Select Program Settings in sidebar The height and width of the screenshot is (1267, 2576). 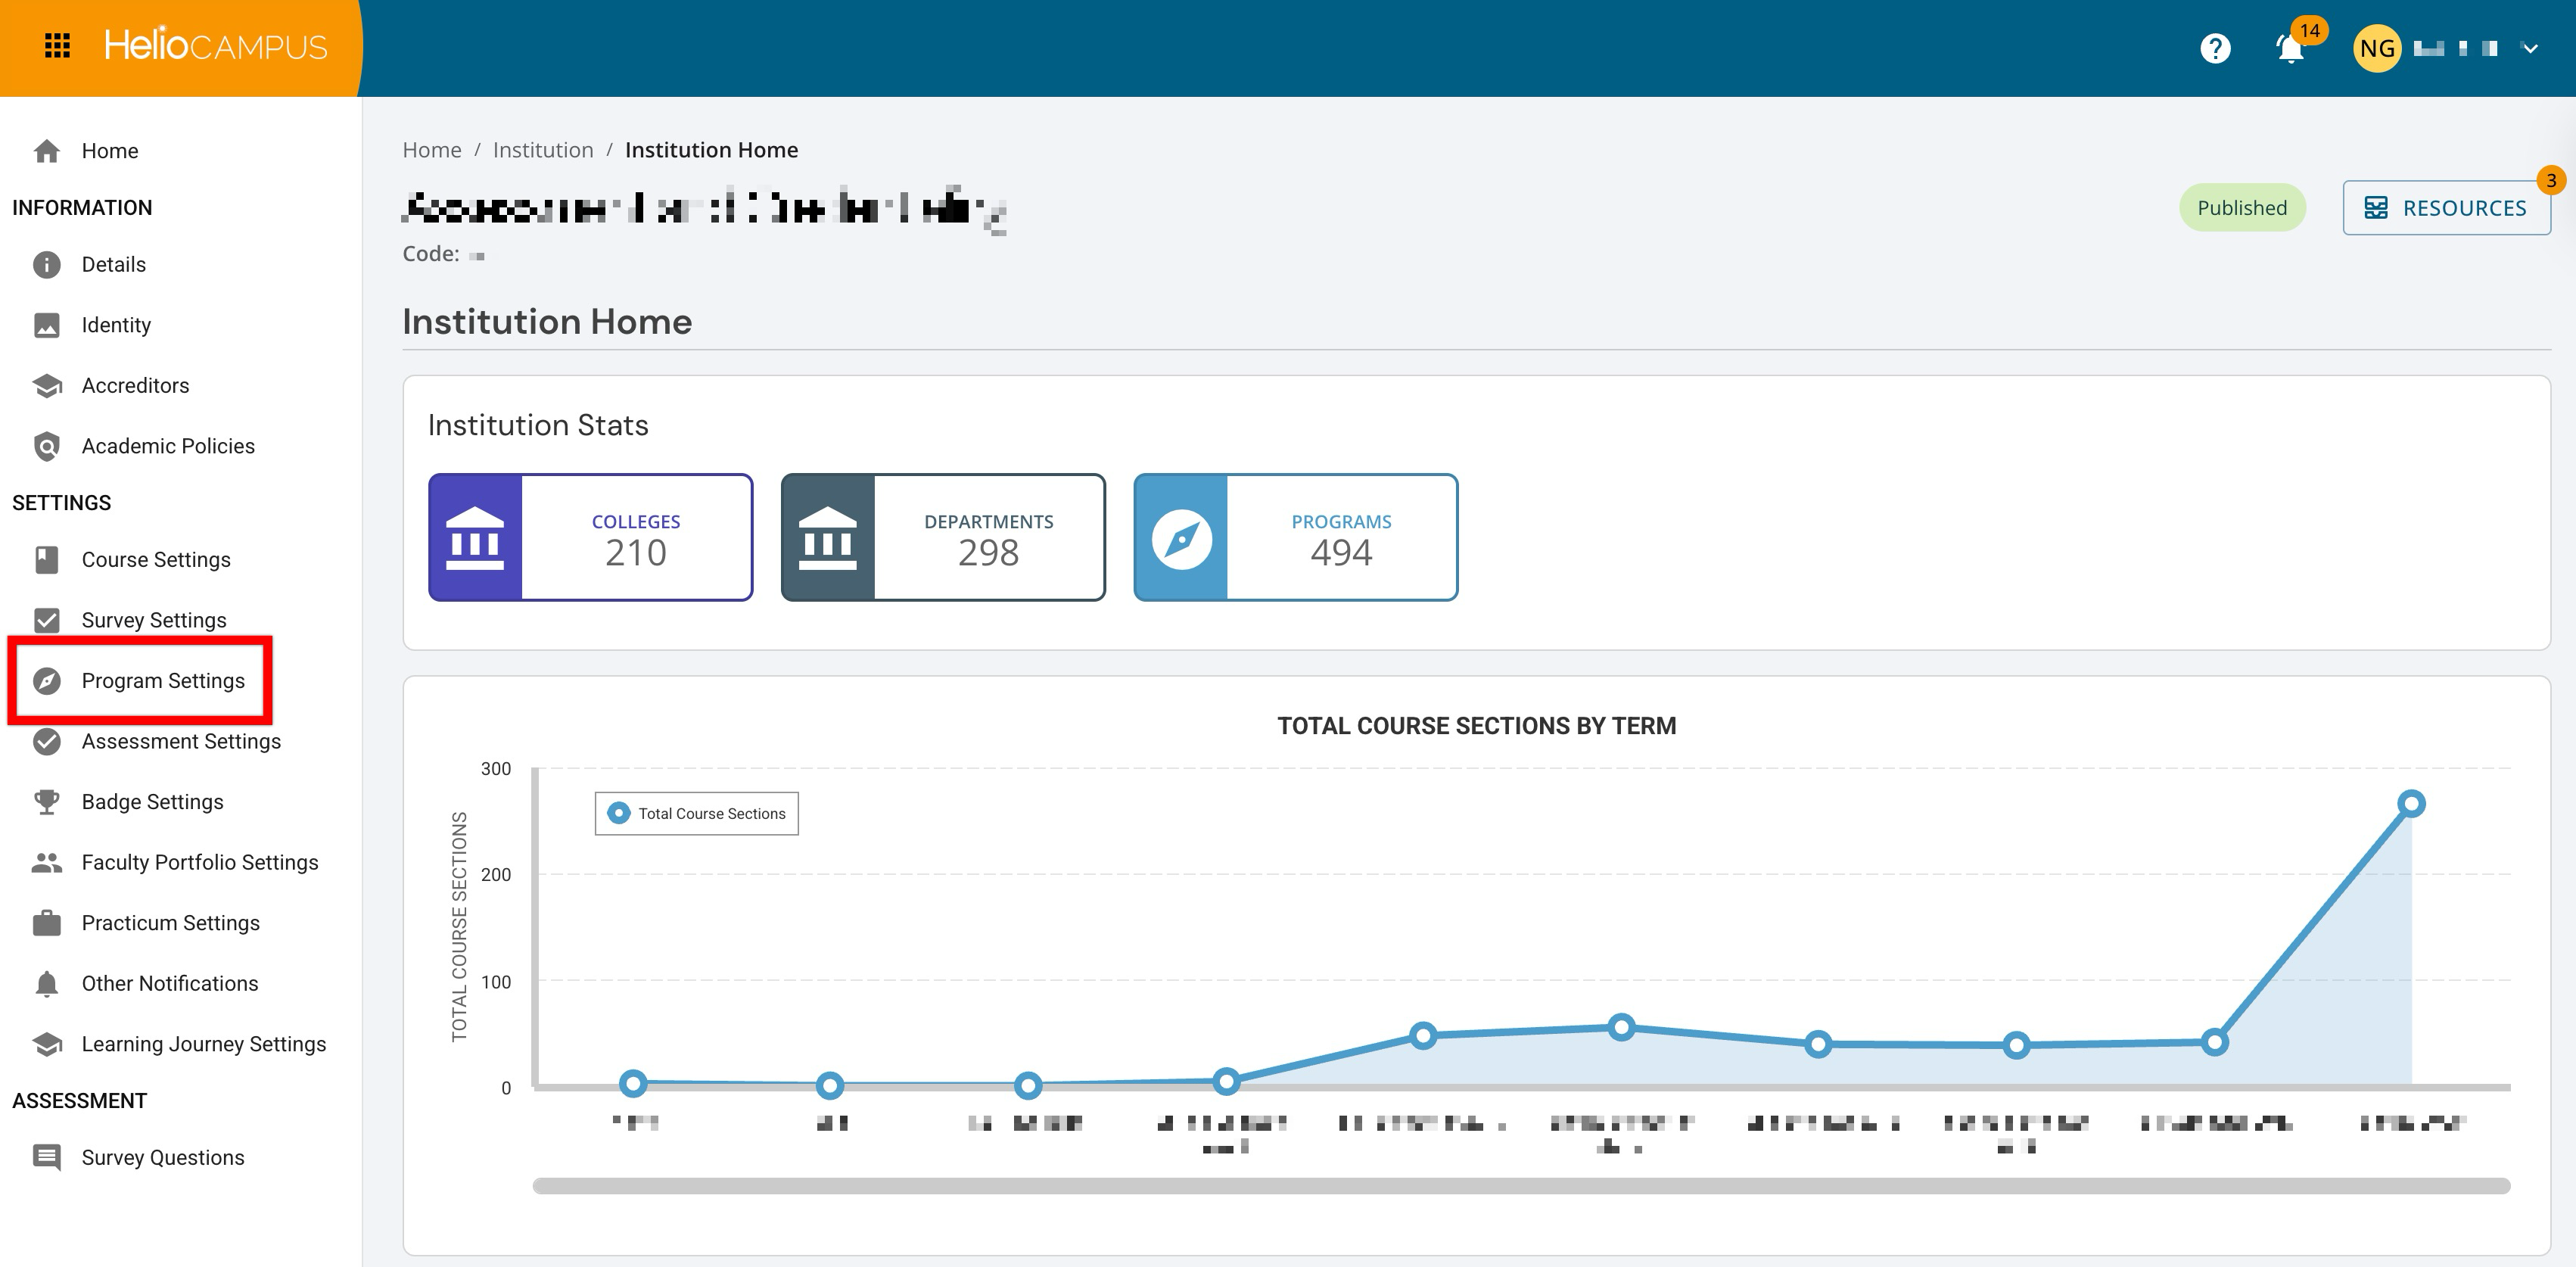tap(162, 681)
